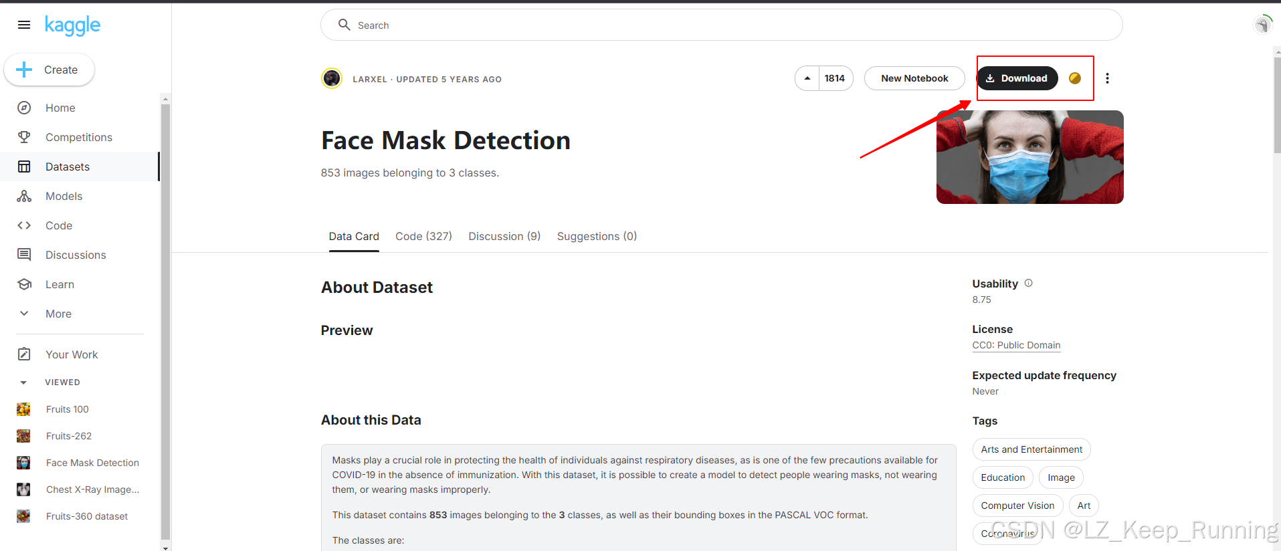Select the Education tag
Screen dimensions: 1281x551
[1003, 477]
